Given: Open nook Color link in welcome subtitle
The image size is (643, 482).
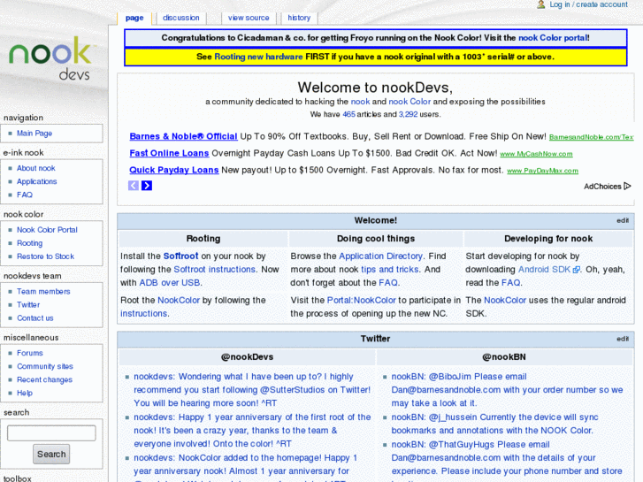Looking at the screenshot, I should click(x=410, y=102).
